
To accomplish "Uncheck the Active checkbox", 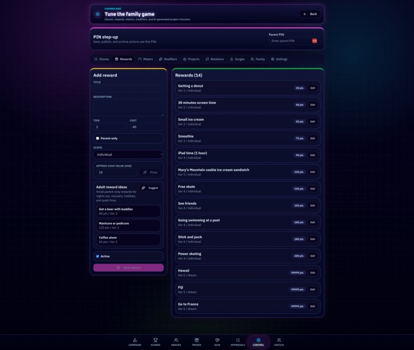I will pyautogui.click(x=97, y=256).
